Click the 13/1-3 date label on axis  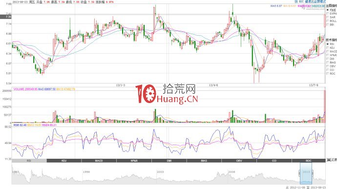(x=121, y=85)
